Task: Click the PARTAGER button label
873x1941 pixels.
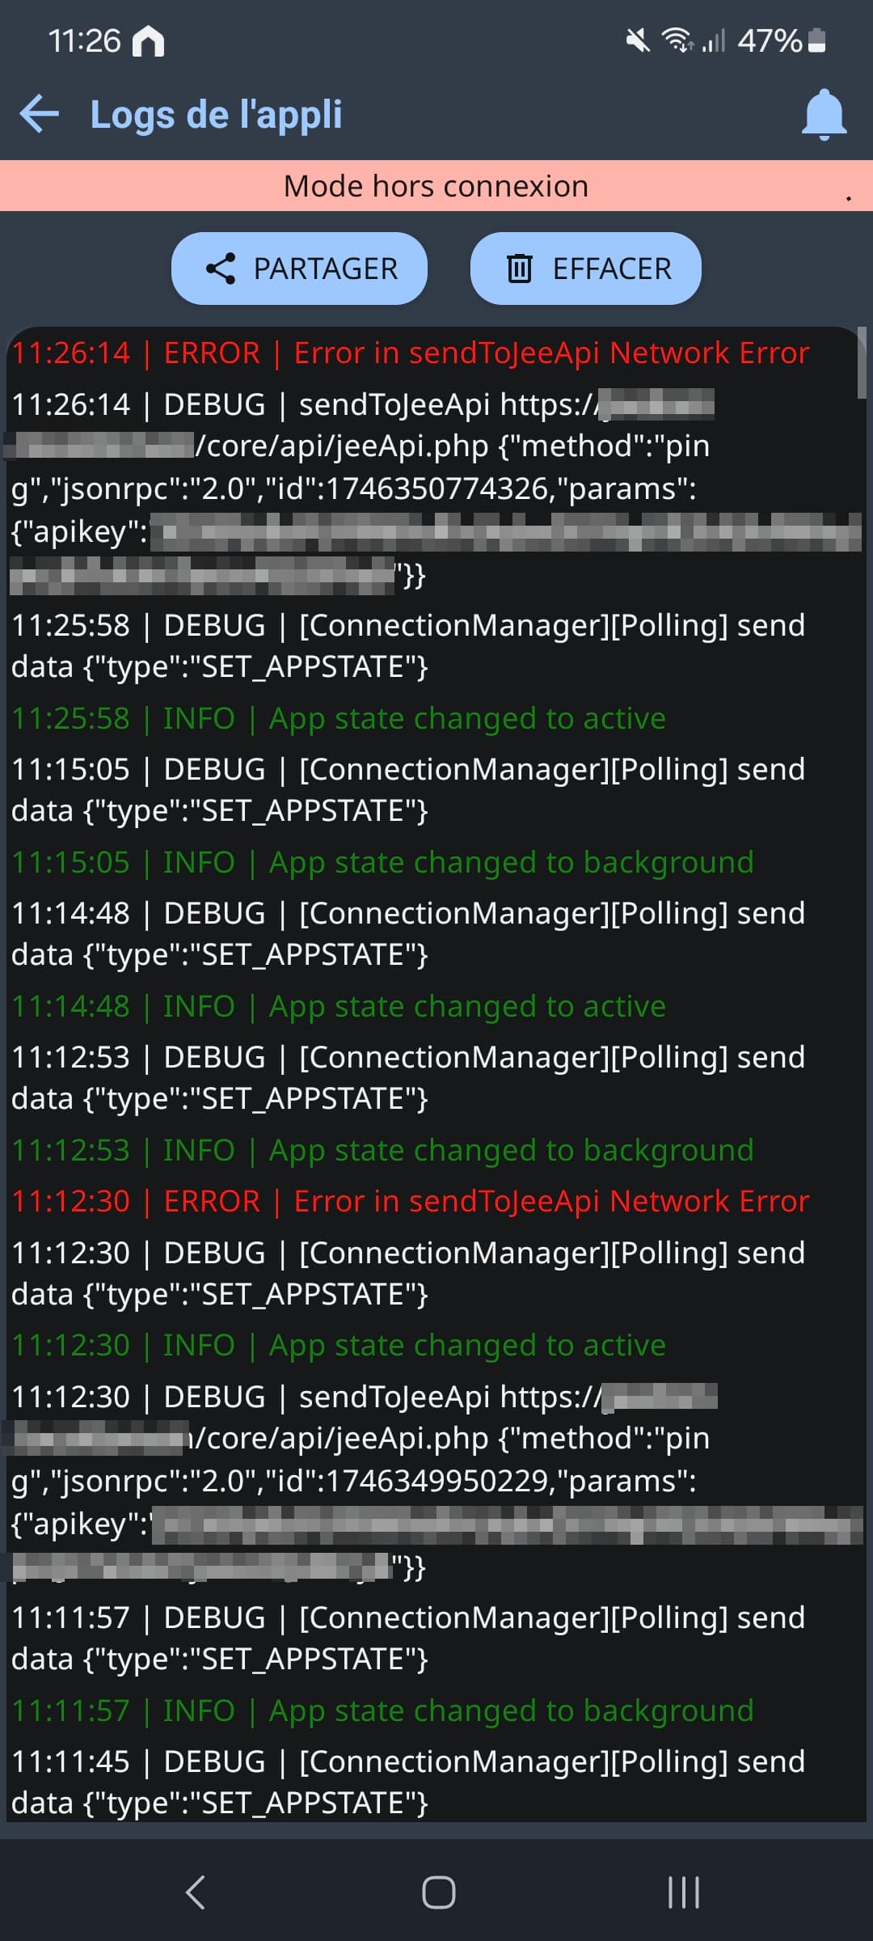Action: click(x=326, y=269)
